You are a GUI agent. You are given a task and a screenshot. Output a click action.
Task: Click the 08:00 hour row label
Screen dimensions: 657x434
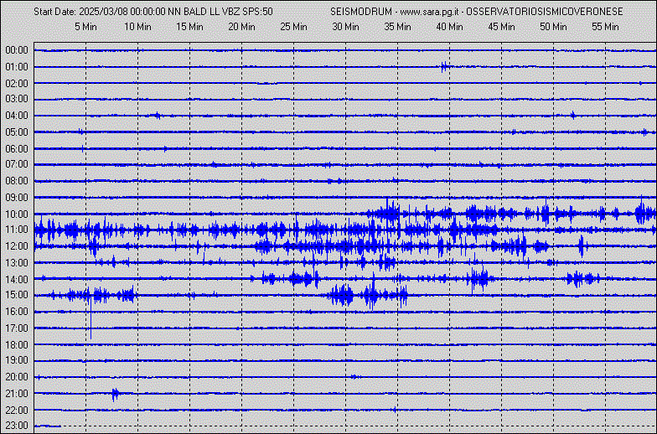click(x=17, y=181)
